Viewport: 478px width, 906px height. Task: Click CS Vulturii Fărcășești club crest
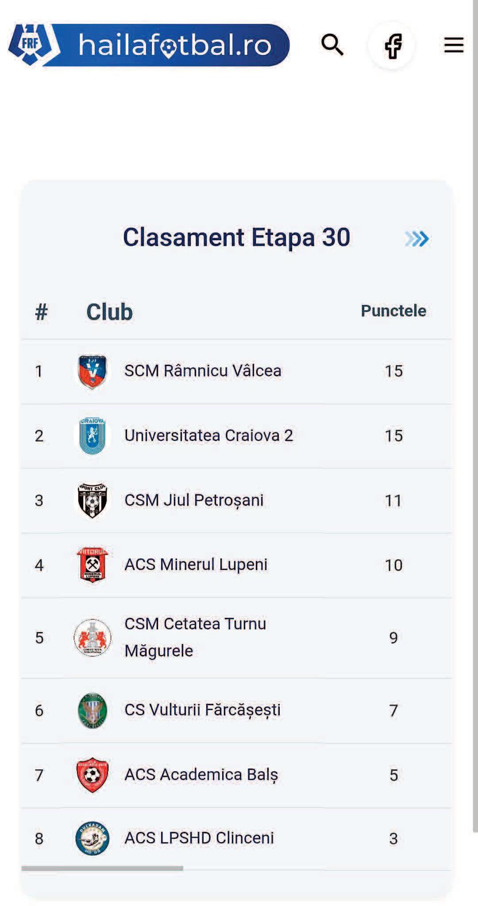[x=92, y=711]
